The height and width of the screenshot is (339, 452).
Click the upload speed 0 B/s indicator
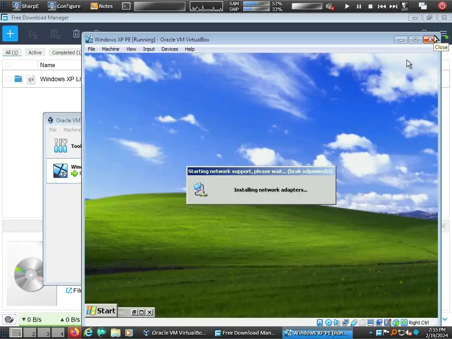70,320
